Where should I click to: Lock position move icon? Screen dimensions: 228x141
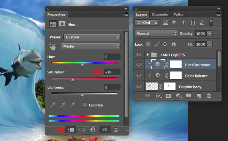pos(165,44)
